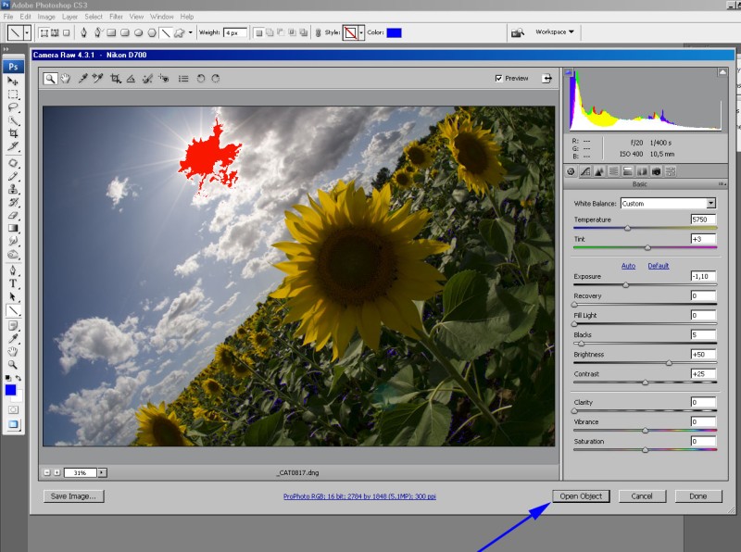
Task: Click the blue Color swatch in options bar
Action: (394, 32)
